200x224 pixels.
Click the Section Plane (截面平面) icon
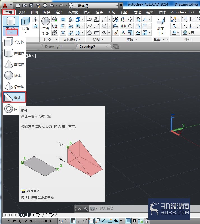click(161, 22)
